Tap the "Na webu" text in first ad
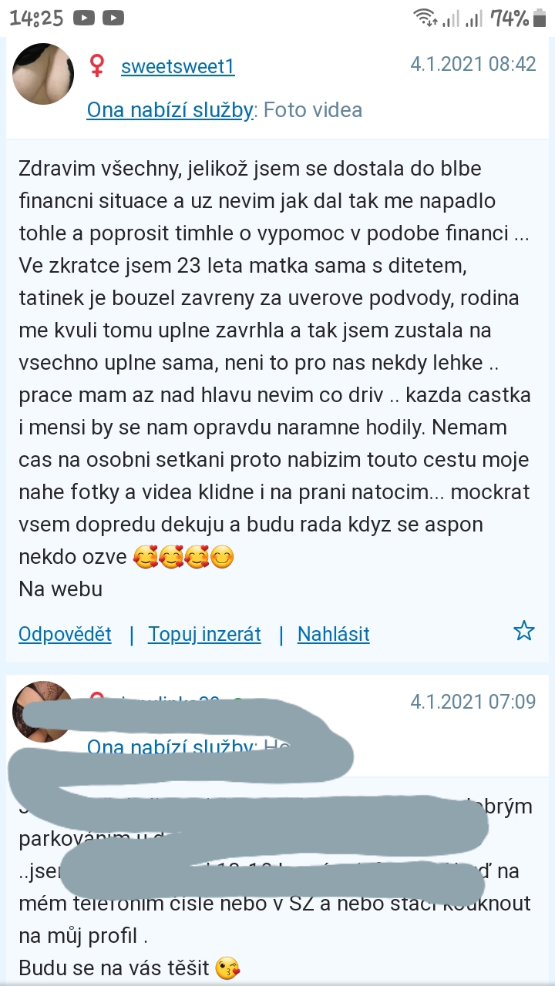This screenshot has width=555, height=986. (61, 589)
